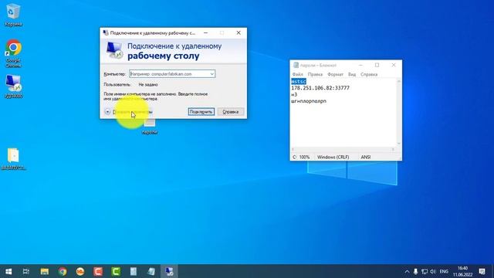The width and height of the screenshot is (494, 278).
Task: Open the orange 1C app in the taskbar
Action: [x=80, y=271]
